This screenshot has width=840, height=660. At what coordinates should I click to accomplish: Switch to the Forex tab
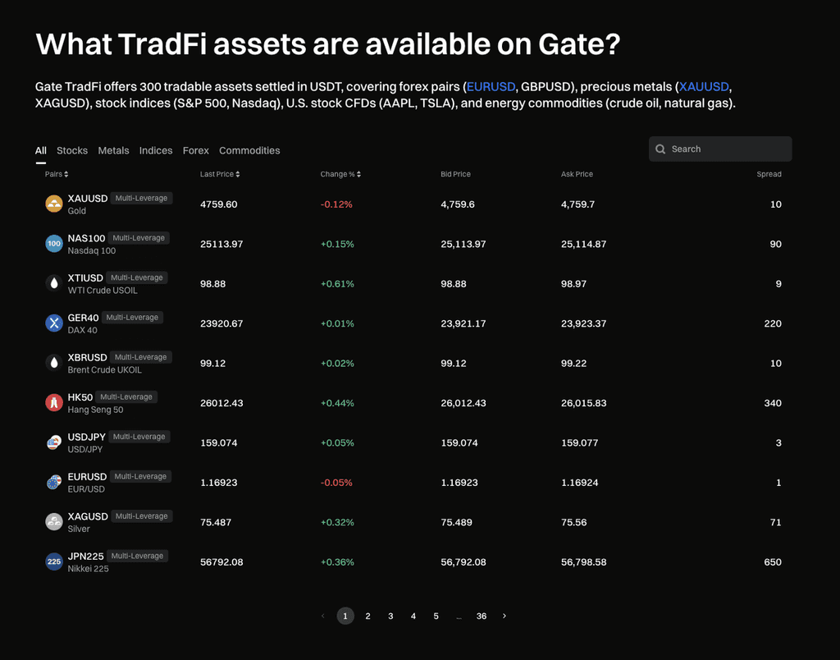point(196,150)
